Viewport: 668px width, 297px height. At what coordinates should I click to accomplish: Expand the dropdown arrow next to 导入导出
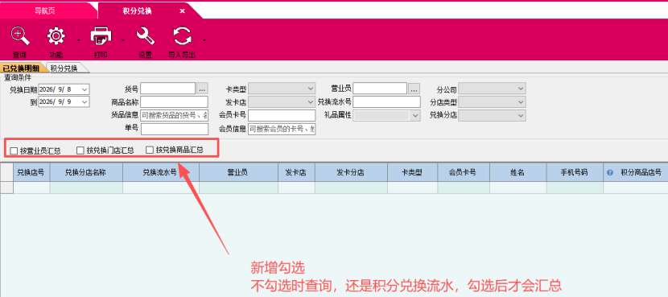pos(204,40)
